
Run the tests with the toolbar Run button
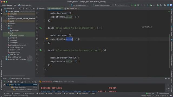pyautogui.click(x=132, y=5)
